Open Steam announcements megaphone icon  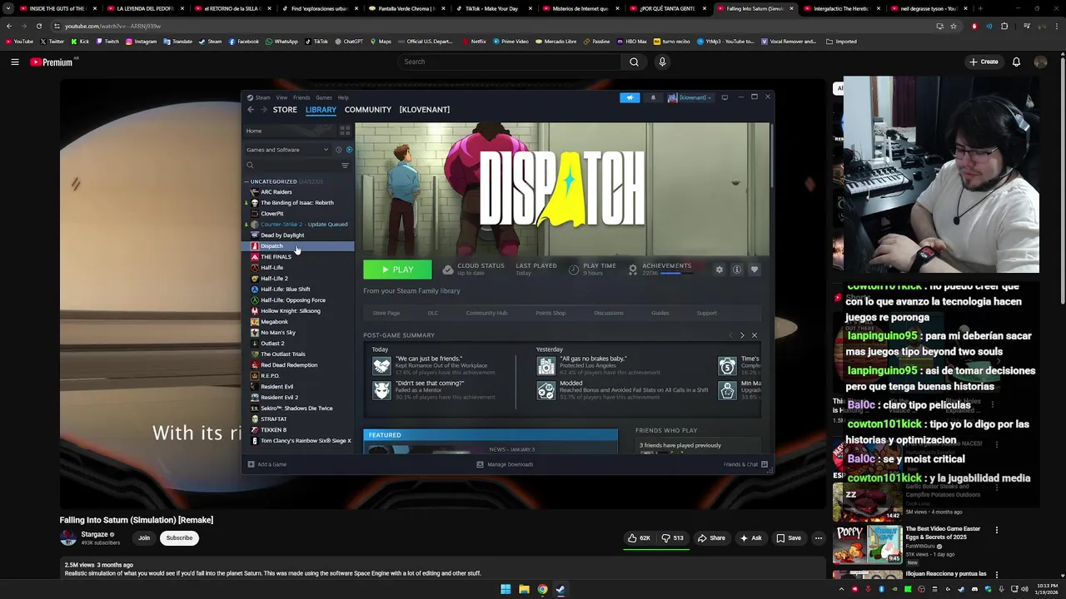pyautogui.click(x=630, y=97)
